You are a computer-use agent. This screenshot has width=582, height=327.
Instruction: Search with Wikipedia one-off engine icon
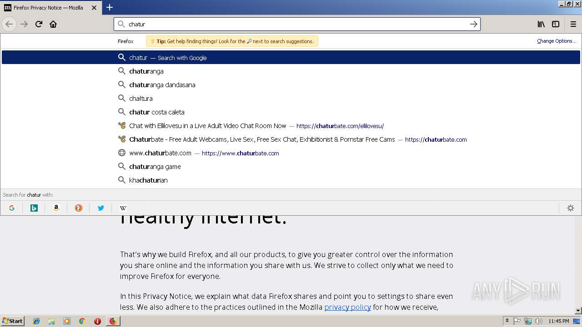(123, 208)
